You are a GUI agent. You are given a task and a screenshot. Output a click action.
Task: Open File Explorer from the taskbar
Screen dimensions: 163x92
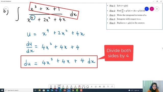(x=40, y=90)
